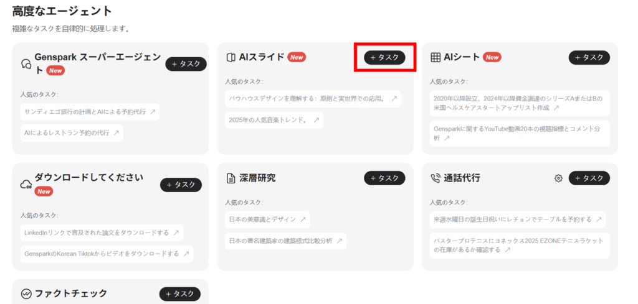Click the 深層研究 document icon
This screenshot has width=638, height=304.
click(231, 178)
